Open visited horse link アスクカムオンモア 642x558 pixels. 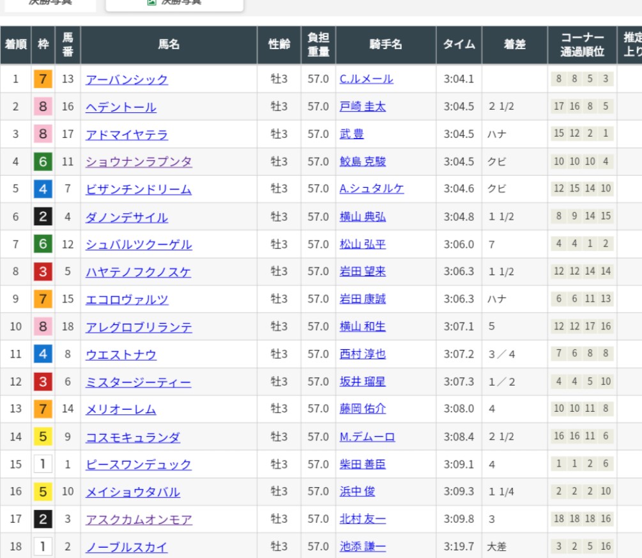[x=139, y=520]
